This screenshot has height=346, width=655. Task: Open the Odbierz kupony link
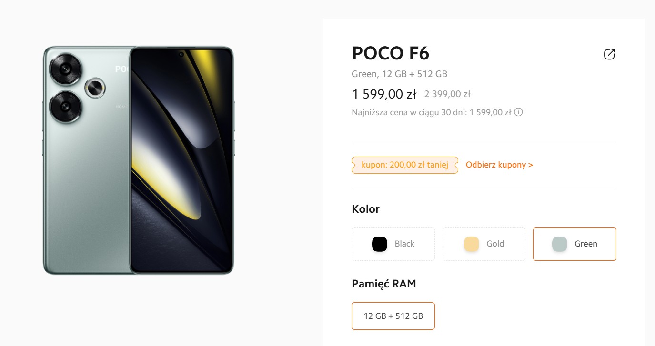499,165
